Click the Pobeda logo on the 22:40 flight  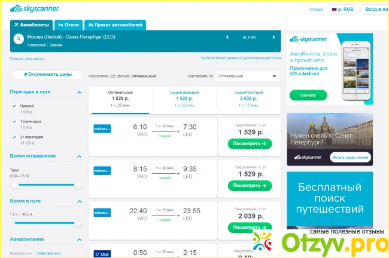click(102, 212)
